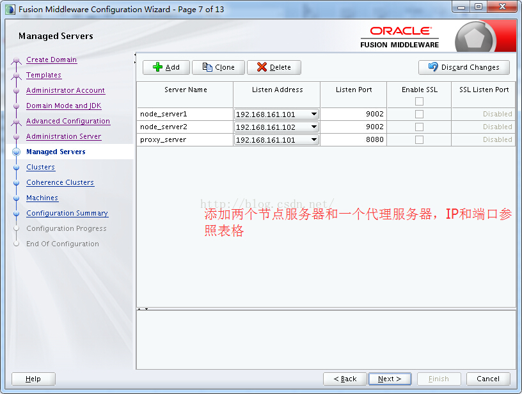
Task: Open Administration Server step
Action: point(63,136)
